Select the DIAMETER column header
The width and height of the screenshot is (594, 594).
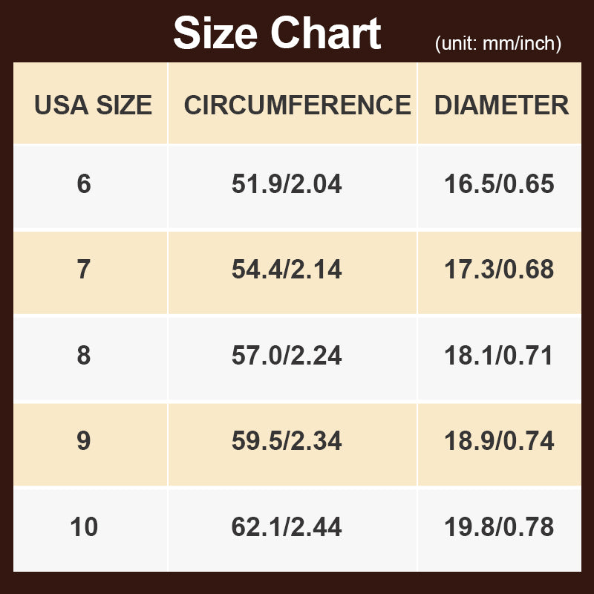[501, 105]
